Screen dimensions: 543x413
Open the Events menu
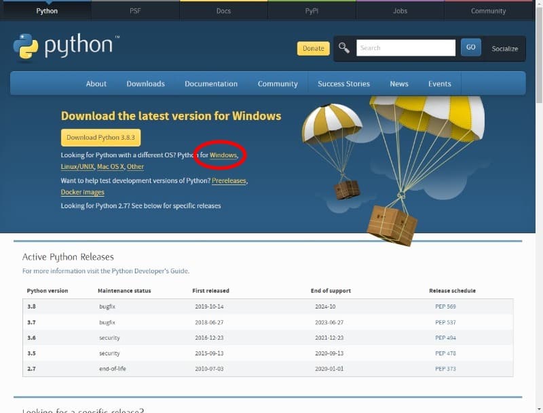(439, 83)
